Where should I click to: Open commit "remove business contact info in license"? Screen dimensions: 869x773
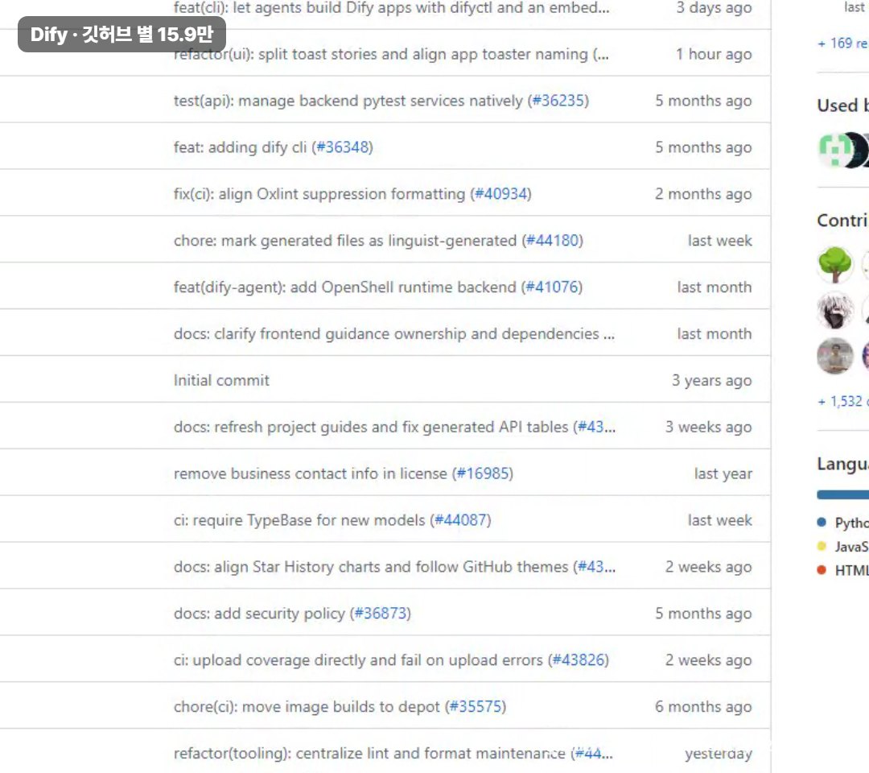pyautogui.click(x=310, y=473)
